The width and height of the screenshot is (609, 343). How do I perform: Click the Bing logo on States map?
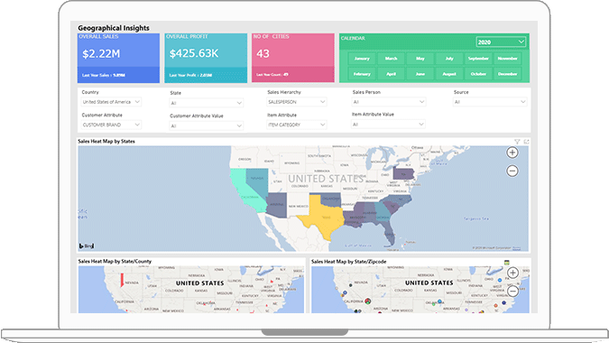coord(87,246)
